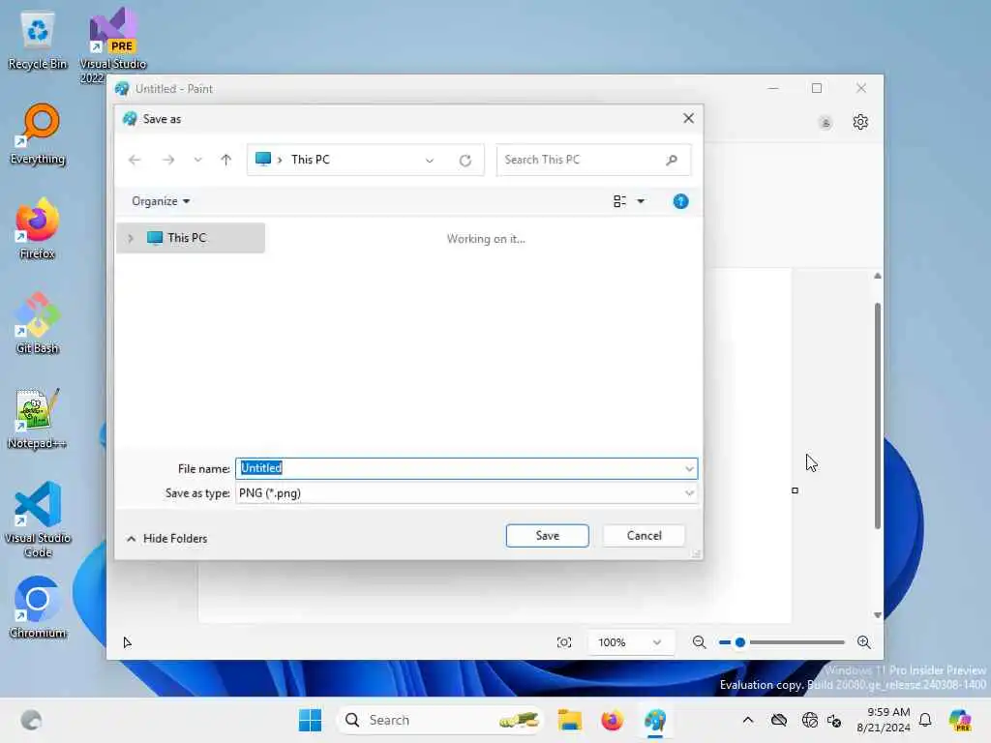Viewport: 991px width, 743px height.
Task: Open recent locations chevron in navigation bar
Action: [x=197, y=160]
